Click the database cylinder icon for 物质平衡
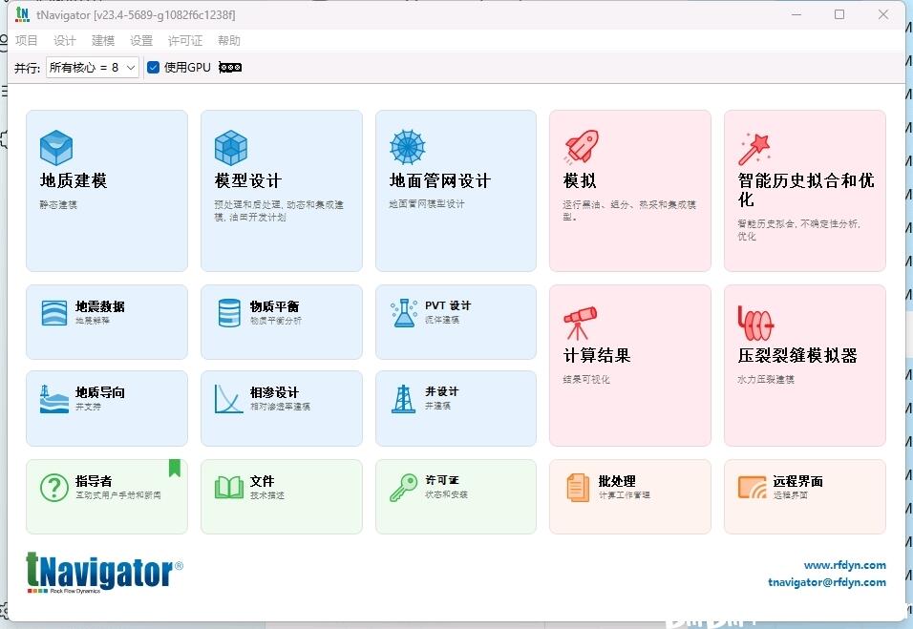Image resolution: width=913 pixels, height=629 pixels. coord(229,312)
